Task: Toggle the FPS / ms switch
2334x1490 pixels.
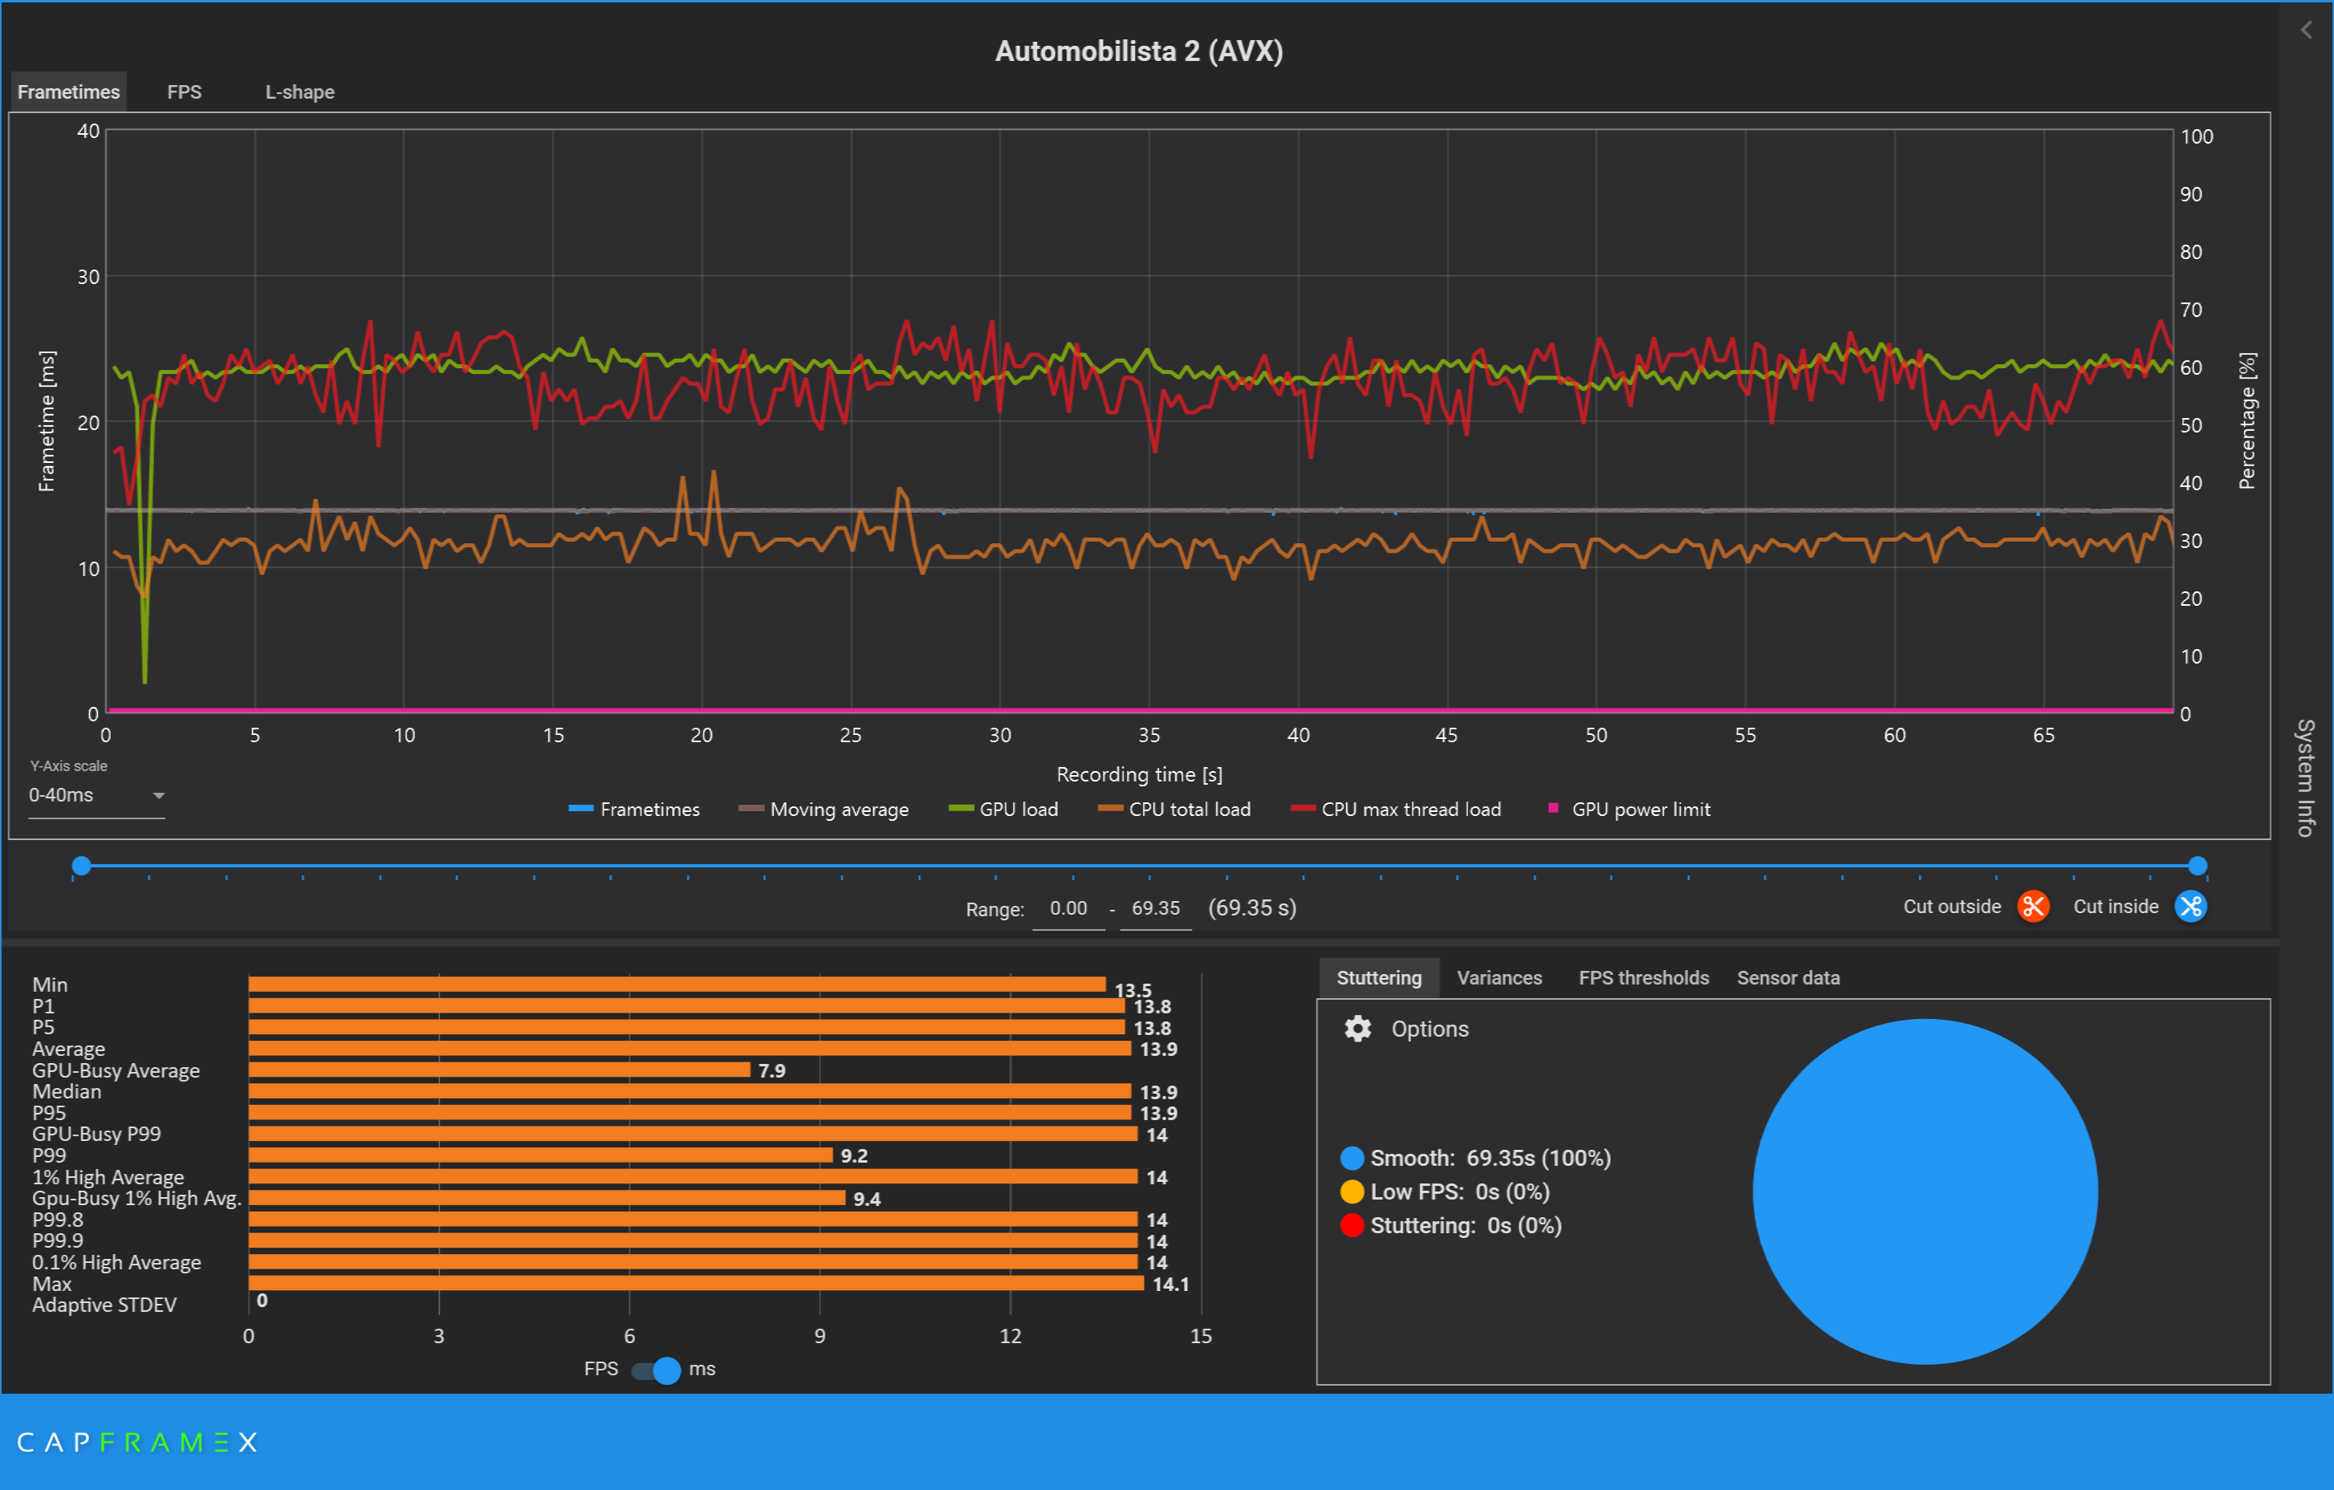Action: [x=657, y=1370]
